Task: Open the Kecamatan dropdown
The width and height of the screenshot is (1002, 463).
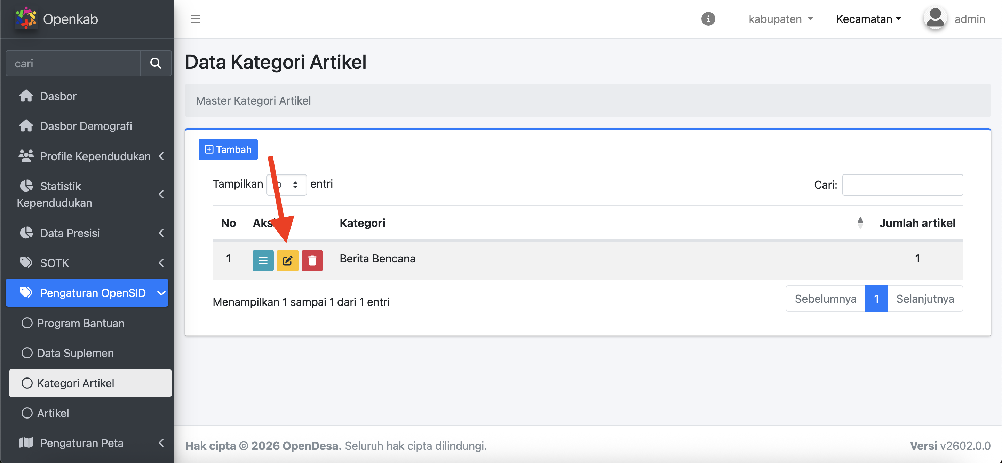Action: [868, 19]
